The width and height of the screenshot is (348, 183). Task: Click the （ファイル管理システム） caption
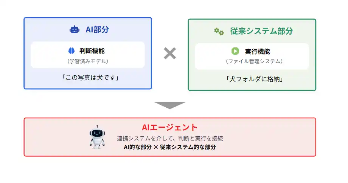pos(252,61)
